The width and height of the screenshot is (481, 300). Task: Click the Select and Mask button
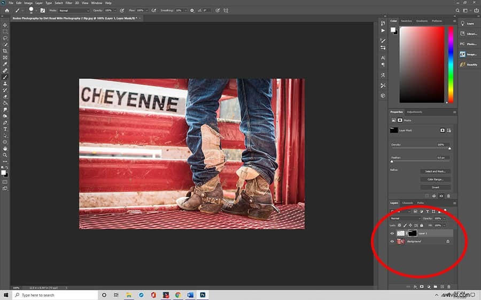pos(435,171)
